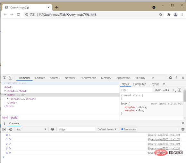This screenshot has width=186, height=163.
Task: Open DevTools settings gear
Action: [170, 78]
